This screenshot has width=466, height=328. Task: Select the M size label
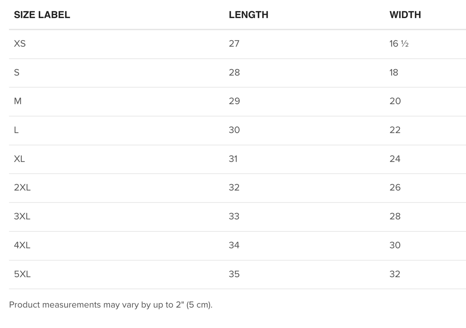(18, 101)
